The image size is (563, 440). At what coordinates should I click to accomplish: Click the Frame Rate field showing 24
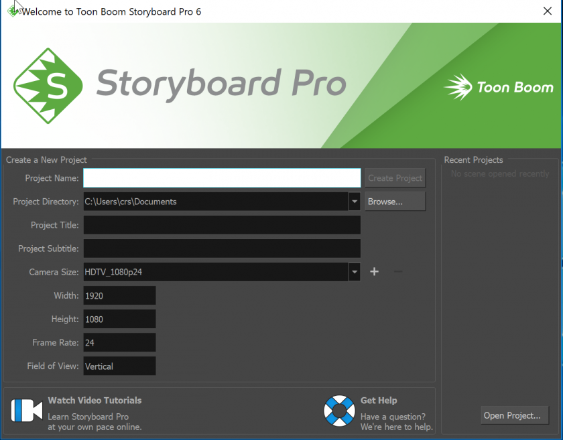click(x=119, y=342)
